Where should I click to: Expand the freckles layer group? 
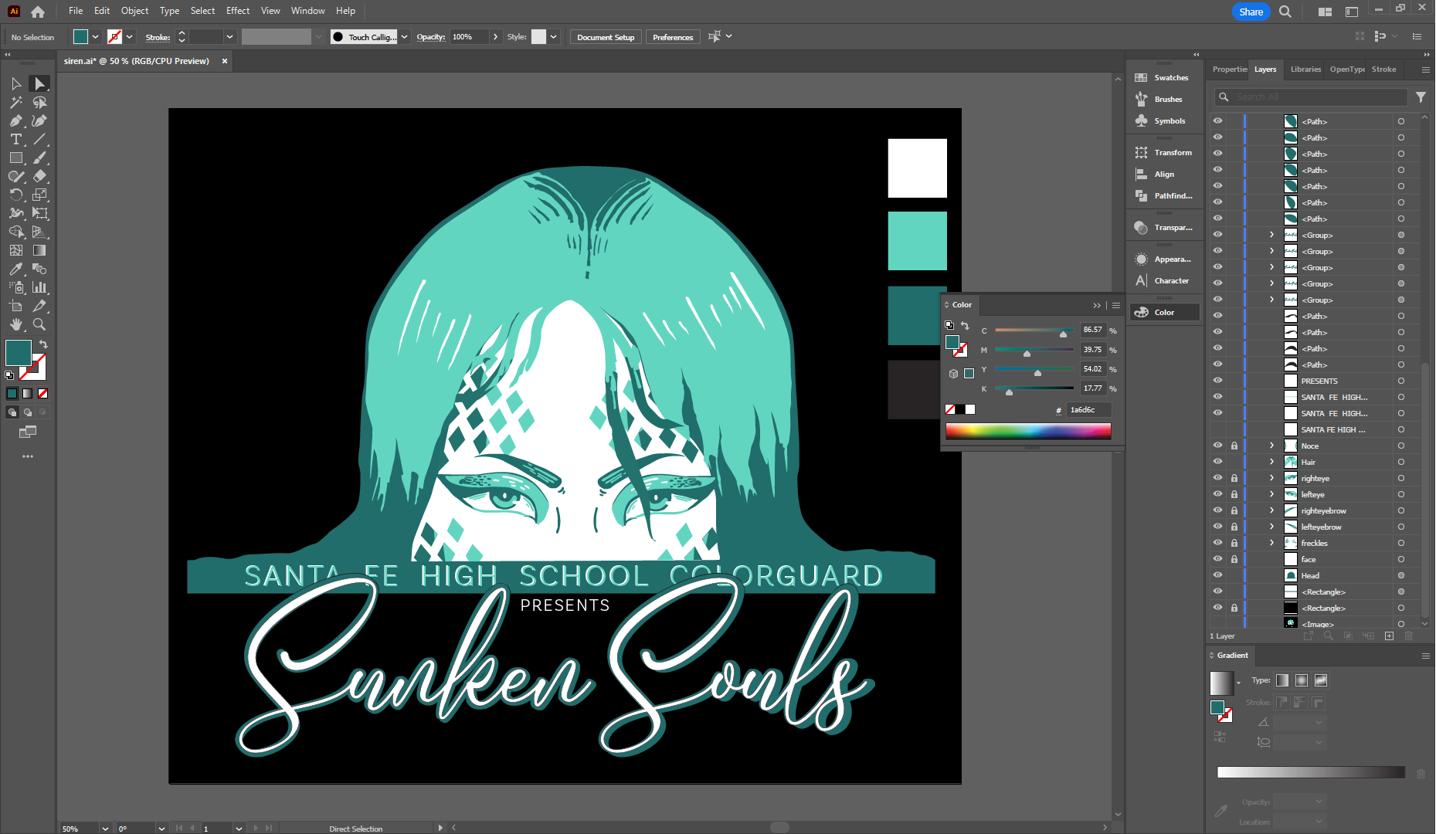[1271, 543]
